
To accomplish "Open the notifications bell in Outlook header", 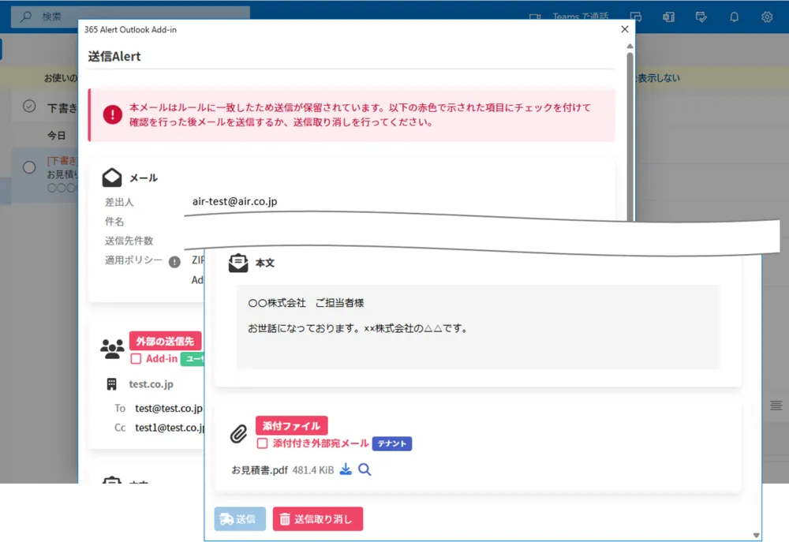I will (734, 17).
